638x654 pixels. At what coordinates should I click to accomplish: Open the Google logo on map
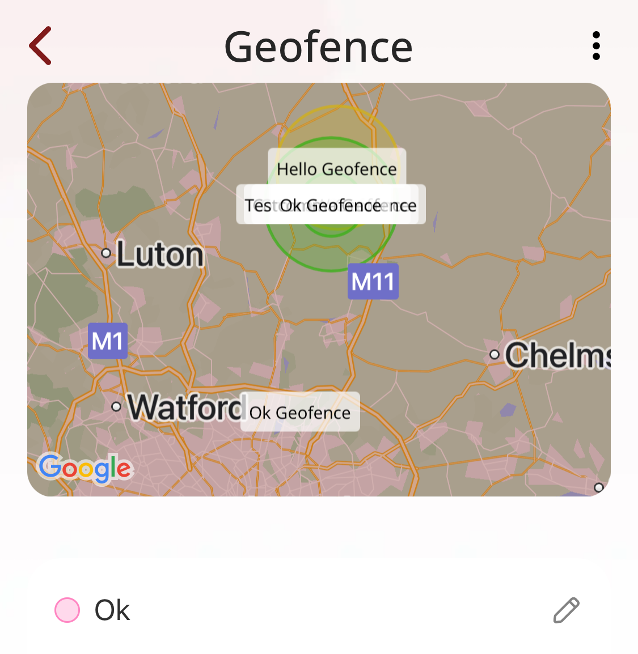coord(86,468)
